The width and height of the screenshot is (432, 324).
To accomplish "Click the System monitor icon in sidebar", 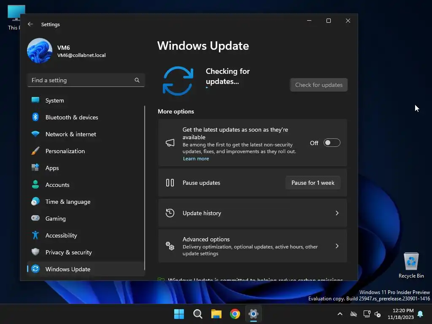I will (35, 100).
